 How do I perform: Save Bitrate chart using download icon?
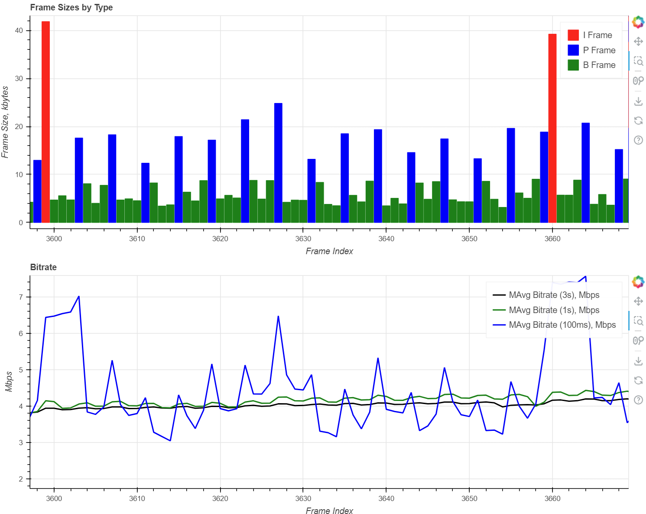[638, 361]
